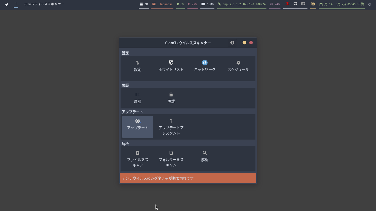Viewport: 376px width, 211px height.
Task: Click the package count 30 indicator
Action: (x=144, y=4)
